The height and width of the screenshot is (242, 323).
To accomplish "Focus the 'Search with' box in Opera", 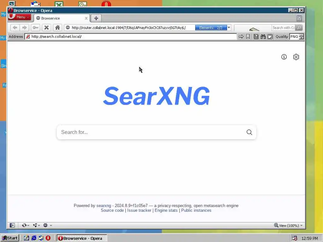I will pyautogui.click(x=284, y=28).
